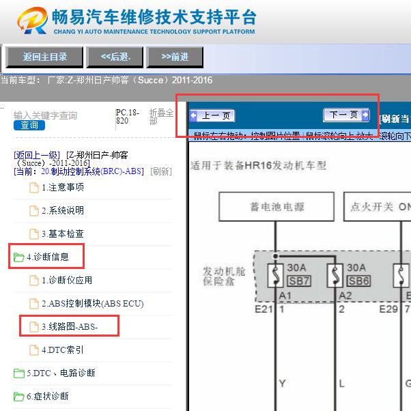Click the left arrow icon on 上一页
411x411 pixels.
(x=193, y=115)
